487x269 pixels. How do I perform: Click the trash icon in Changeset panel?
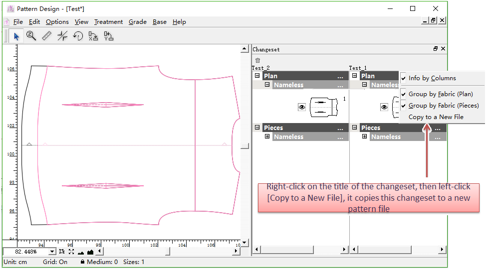(257, 60)
